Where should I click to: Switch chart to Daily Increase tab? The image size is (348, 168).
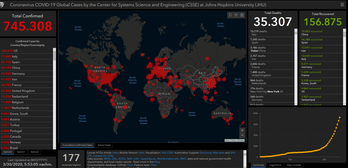(294, 165)
